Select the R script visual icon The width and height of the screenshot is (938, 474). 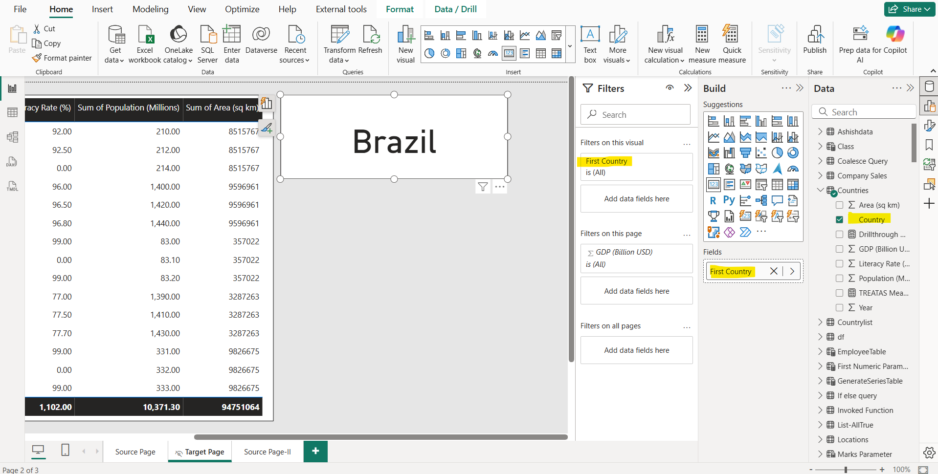pos(713,200)
